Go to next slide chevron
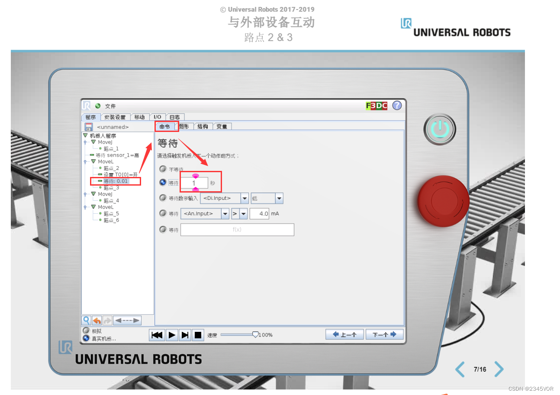The width and height of the screenshot is (560, 395). point(499,369)
